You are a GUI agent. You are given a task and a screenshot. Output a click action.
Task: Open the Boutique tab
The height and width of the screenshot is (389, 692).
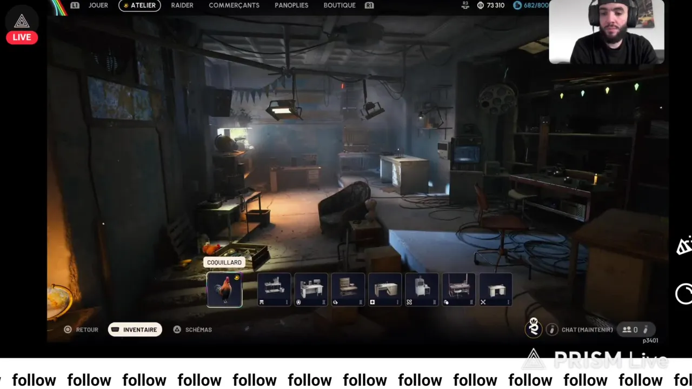(x=340, y=5)
